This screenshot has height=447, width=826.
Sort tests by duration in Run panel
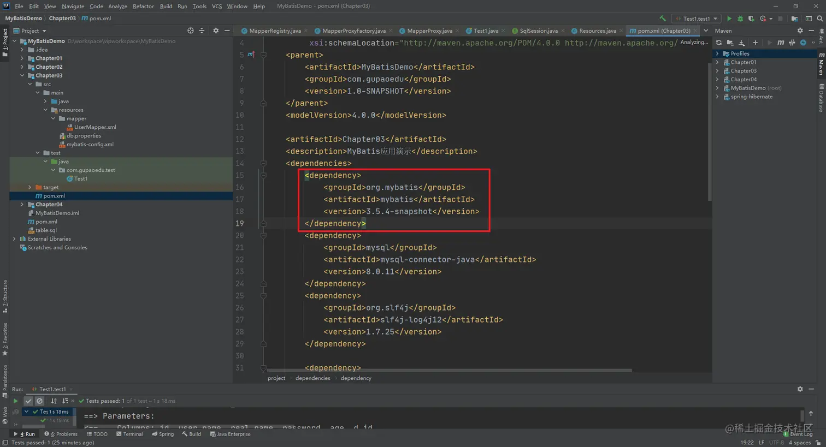pos(65,401)
